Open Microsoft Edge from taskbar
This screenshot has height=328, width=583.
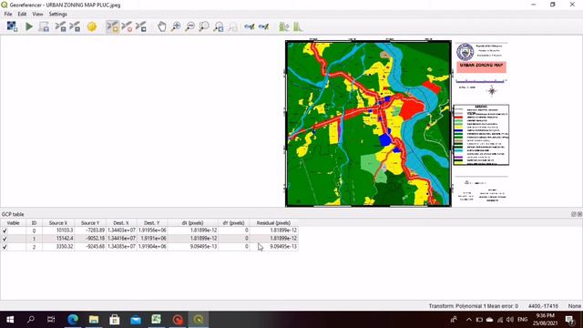[x=73, y=320]
